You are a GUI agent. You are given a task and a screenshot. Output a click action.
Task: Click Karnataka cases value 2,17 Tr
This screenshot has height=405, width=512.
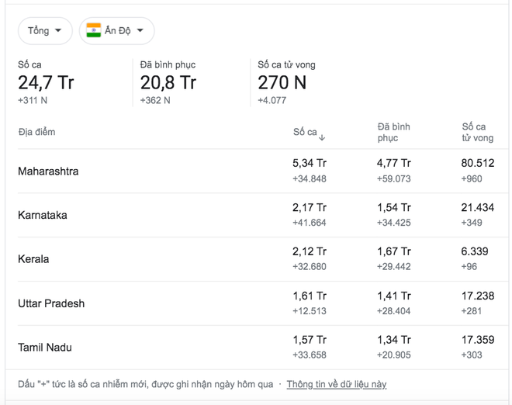310,207
